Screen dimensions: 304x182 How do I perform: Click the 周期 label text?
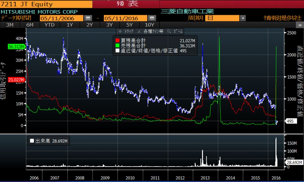tap(195, 18)
